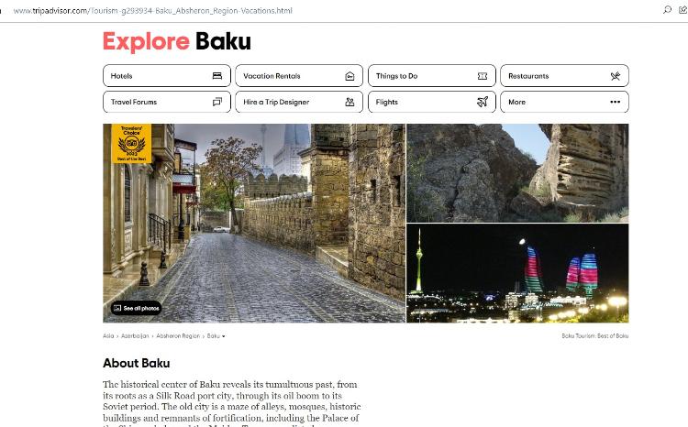This screenshot has height=427, width=688.
Task: Click the airplane icon on Flights
Action: tap(483, 102)
